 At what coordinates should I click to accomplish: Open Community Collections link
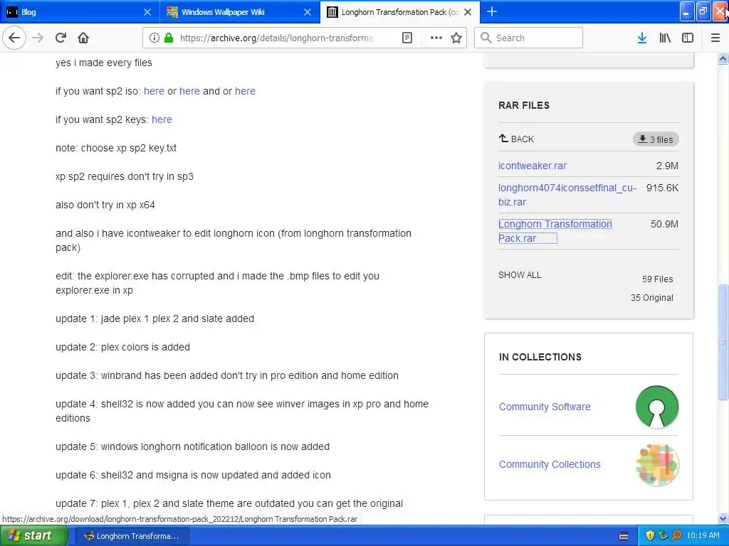pos(550,464)
